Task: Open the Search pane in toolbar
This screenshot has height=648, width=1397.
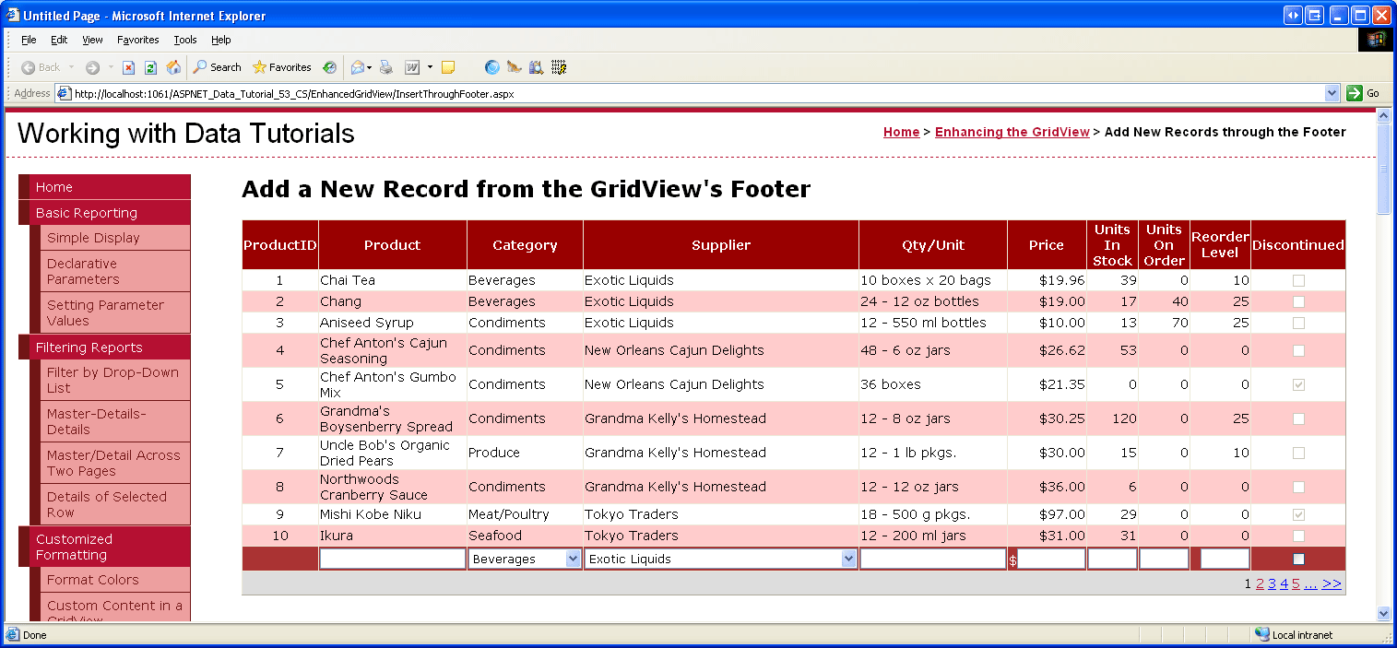Action: click(x=217, y=67)
